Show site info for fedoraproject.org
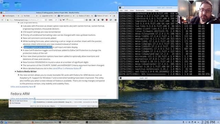 pos(6,20)
